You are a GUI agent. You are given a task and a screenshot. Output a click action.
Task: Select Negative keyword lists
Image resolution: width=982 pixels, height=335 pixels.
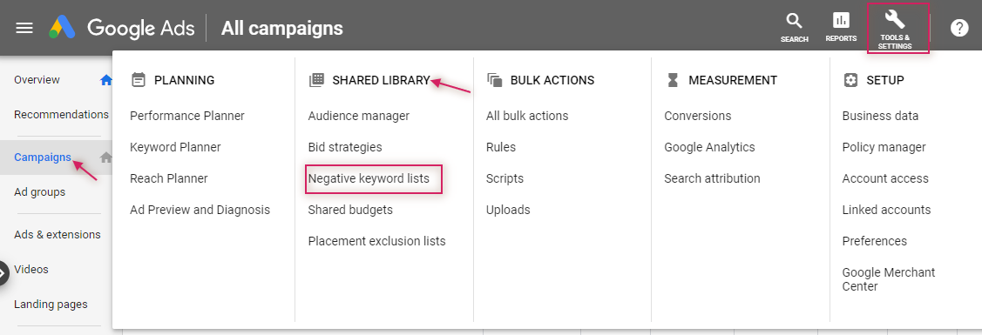(x=369, y=178)
